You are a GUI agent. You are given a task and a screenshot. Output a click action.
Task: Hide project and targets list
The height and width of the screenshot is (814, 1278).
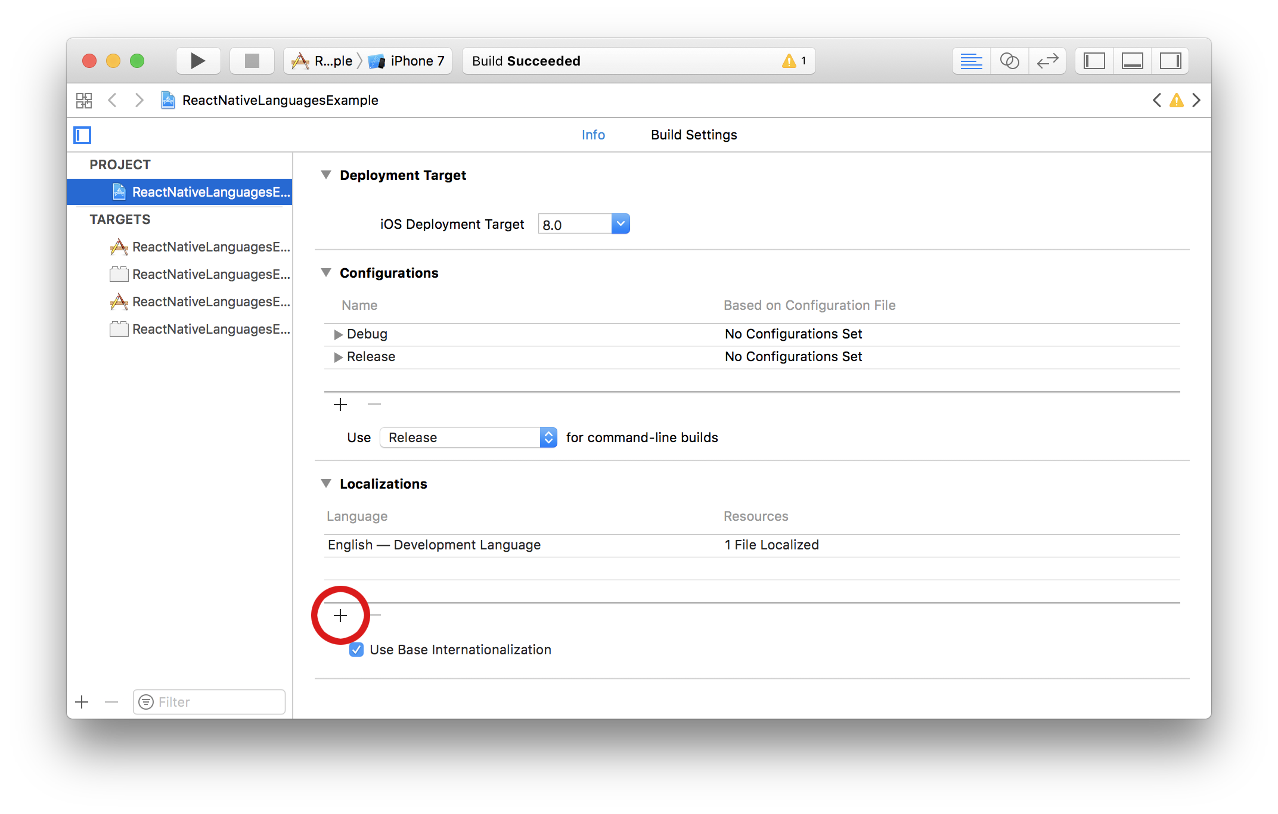82,135
